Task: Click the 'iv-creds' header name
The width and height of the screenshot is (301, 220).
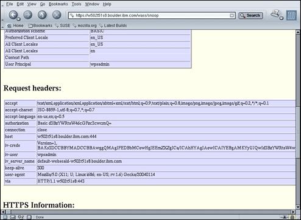Action: click(12, 145)
